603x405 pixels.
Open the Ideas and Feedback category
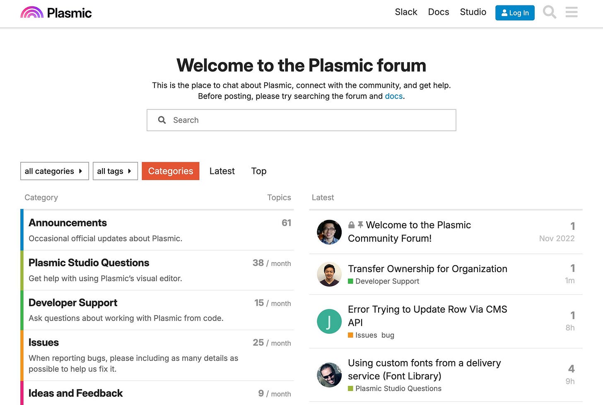(x=76, y=393)
